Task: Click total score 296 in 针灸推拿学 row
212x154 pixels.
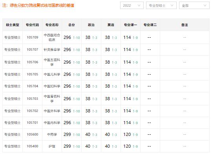Action: pos(67,49)
